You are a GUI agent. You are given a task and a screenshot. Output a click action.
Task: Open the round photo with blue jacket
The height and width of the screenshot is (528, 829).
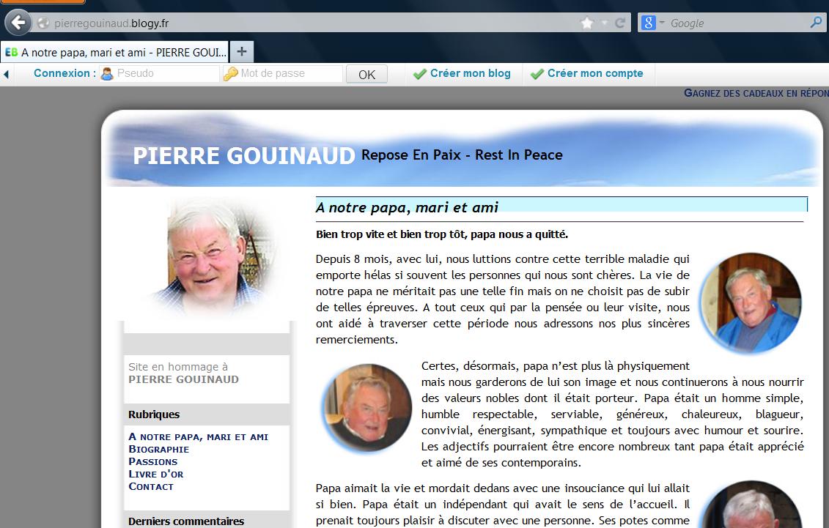[x=751, y=302]
